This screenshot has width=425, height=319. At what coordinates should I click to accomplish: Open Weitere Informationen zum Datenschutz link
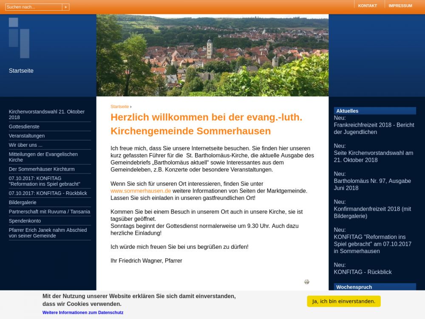pos(83,313)
